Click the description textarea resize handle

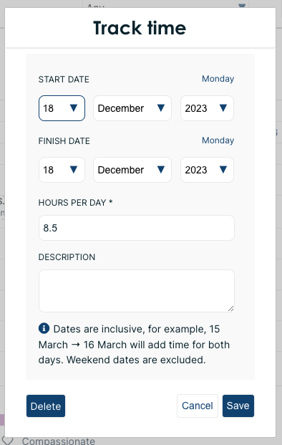pyautogui.click(x=230, y=309)
